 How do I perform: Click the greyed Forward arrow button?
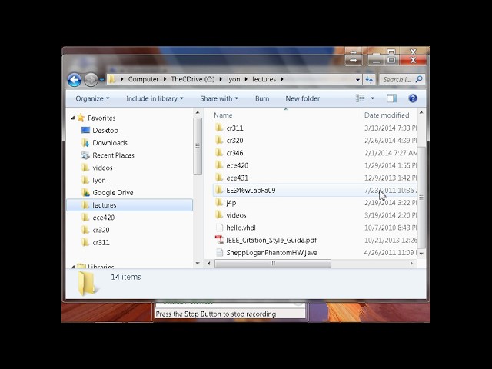pos(91,80)
